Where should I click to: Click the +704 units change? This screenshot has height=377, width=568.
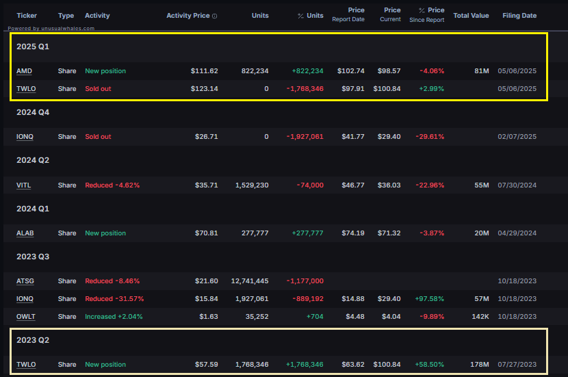click(315, 317)
